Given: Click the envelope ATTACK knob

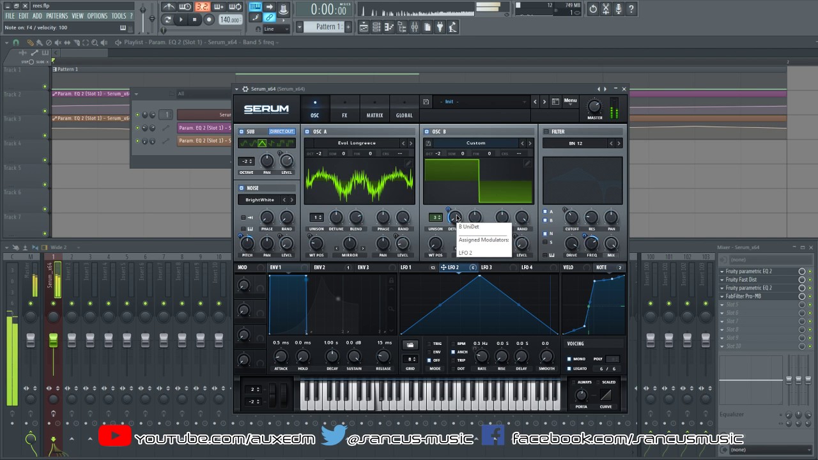Looking at the screenshot, I should point(281,356).
